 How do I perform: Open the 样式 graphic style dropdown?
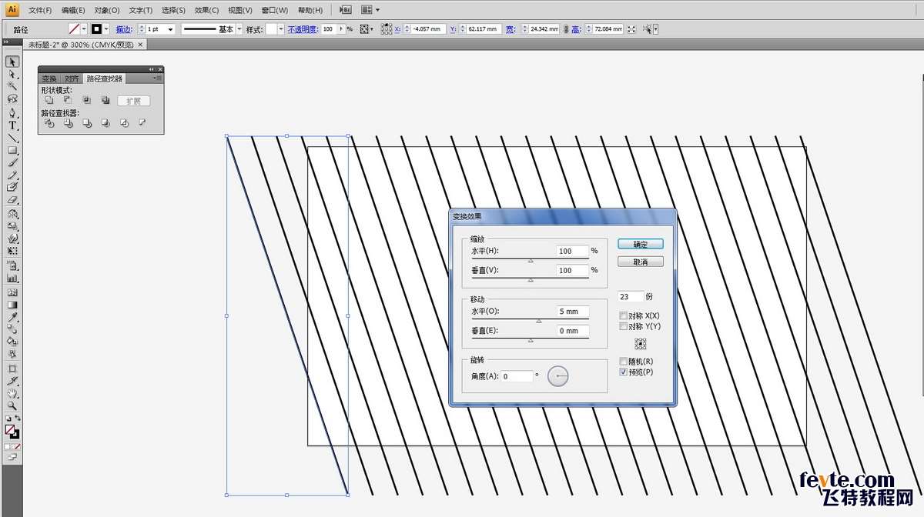tap(281, 29)
